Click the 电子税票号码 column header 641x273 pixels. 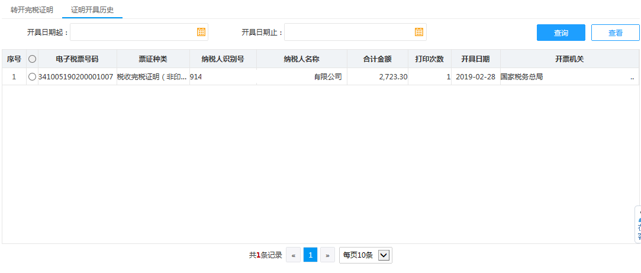point(77,59)
